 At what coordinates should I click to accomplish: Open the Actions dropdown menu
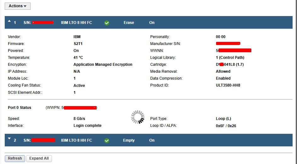point(17,6)
